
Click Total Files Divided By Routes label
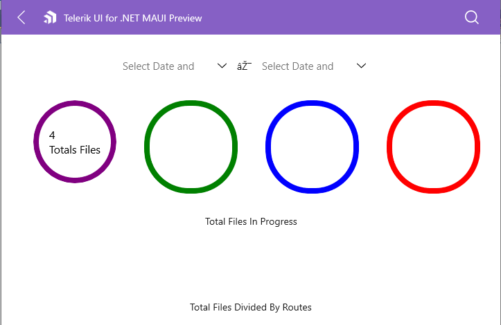[251, 307]
